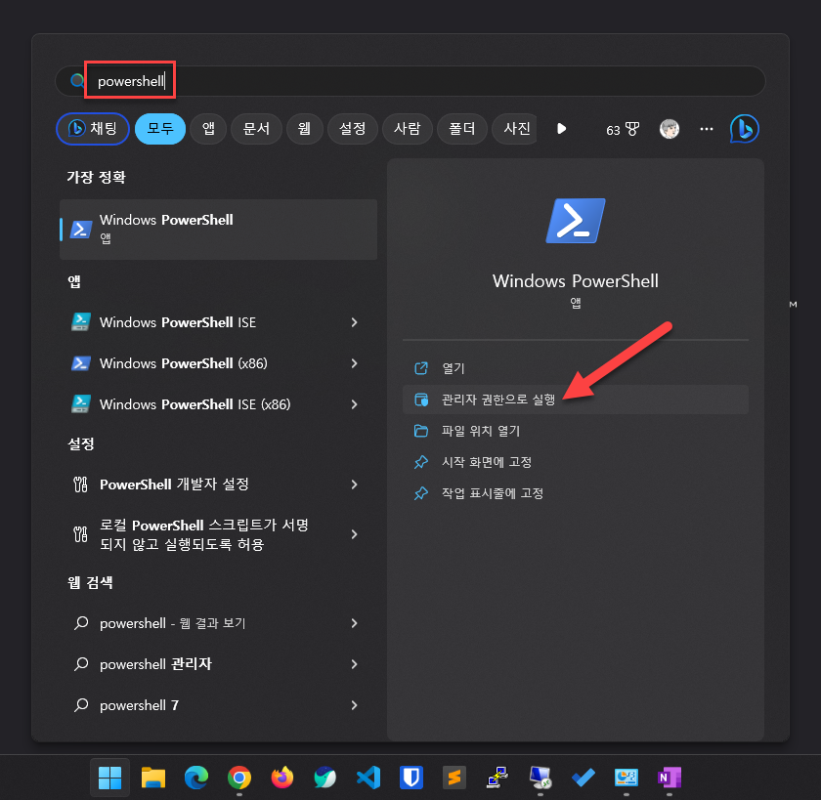821x800 pixels.
Task: Expand powershell 관리자 chevron
Action: click(355, 664)
